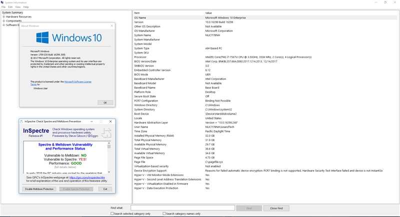Click Enable Spectre Protection button

pos(76,189)
